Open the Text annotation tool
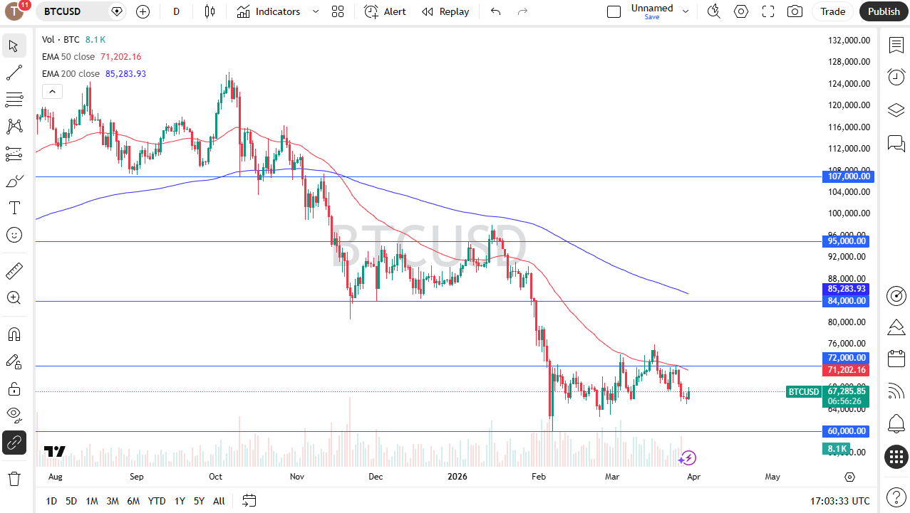910x513 pixels. 14,207
